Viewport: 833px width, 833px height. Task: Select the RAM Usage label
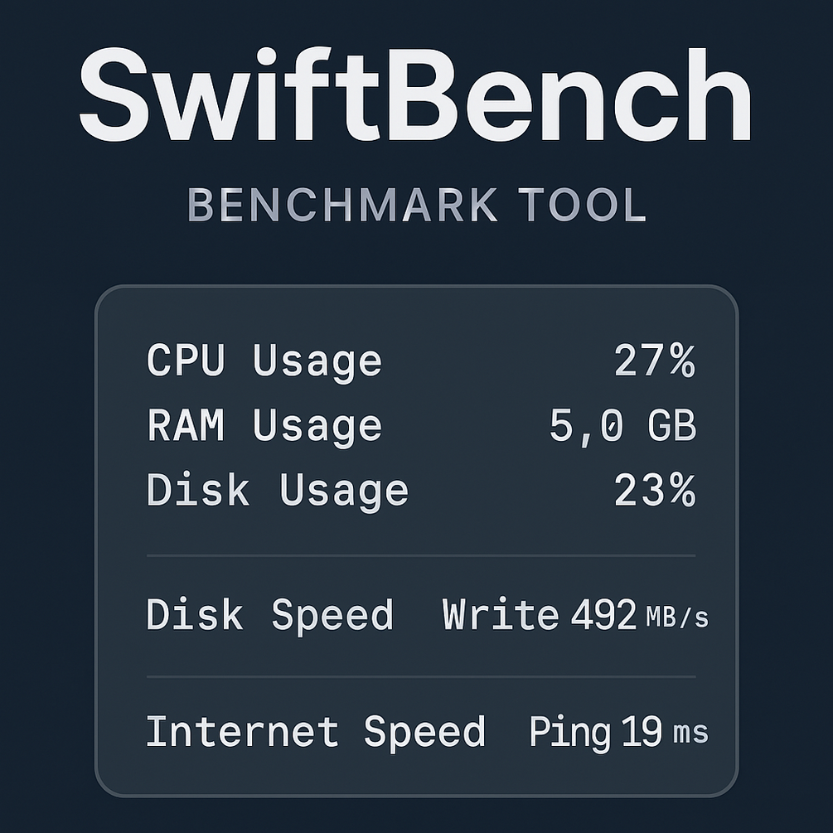264,426
